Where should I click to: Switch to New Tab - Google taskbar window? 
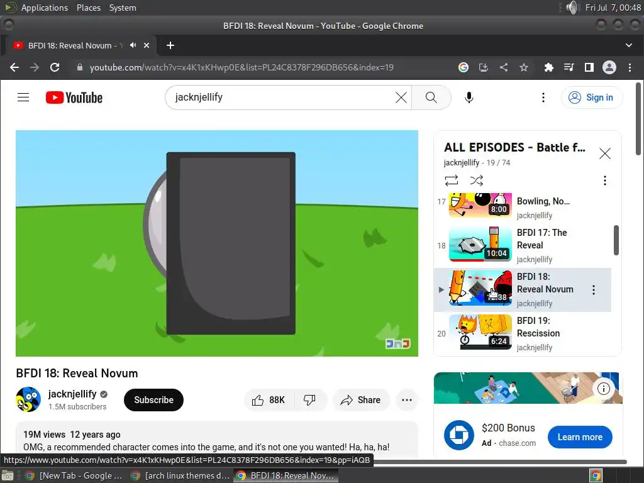coord(74,475)
